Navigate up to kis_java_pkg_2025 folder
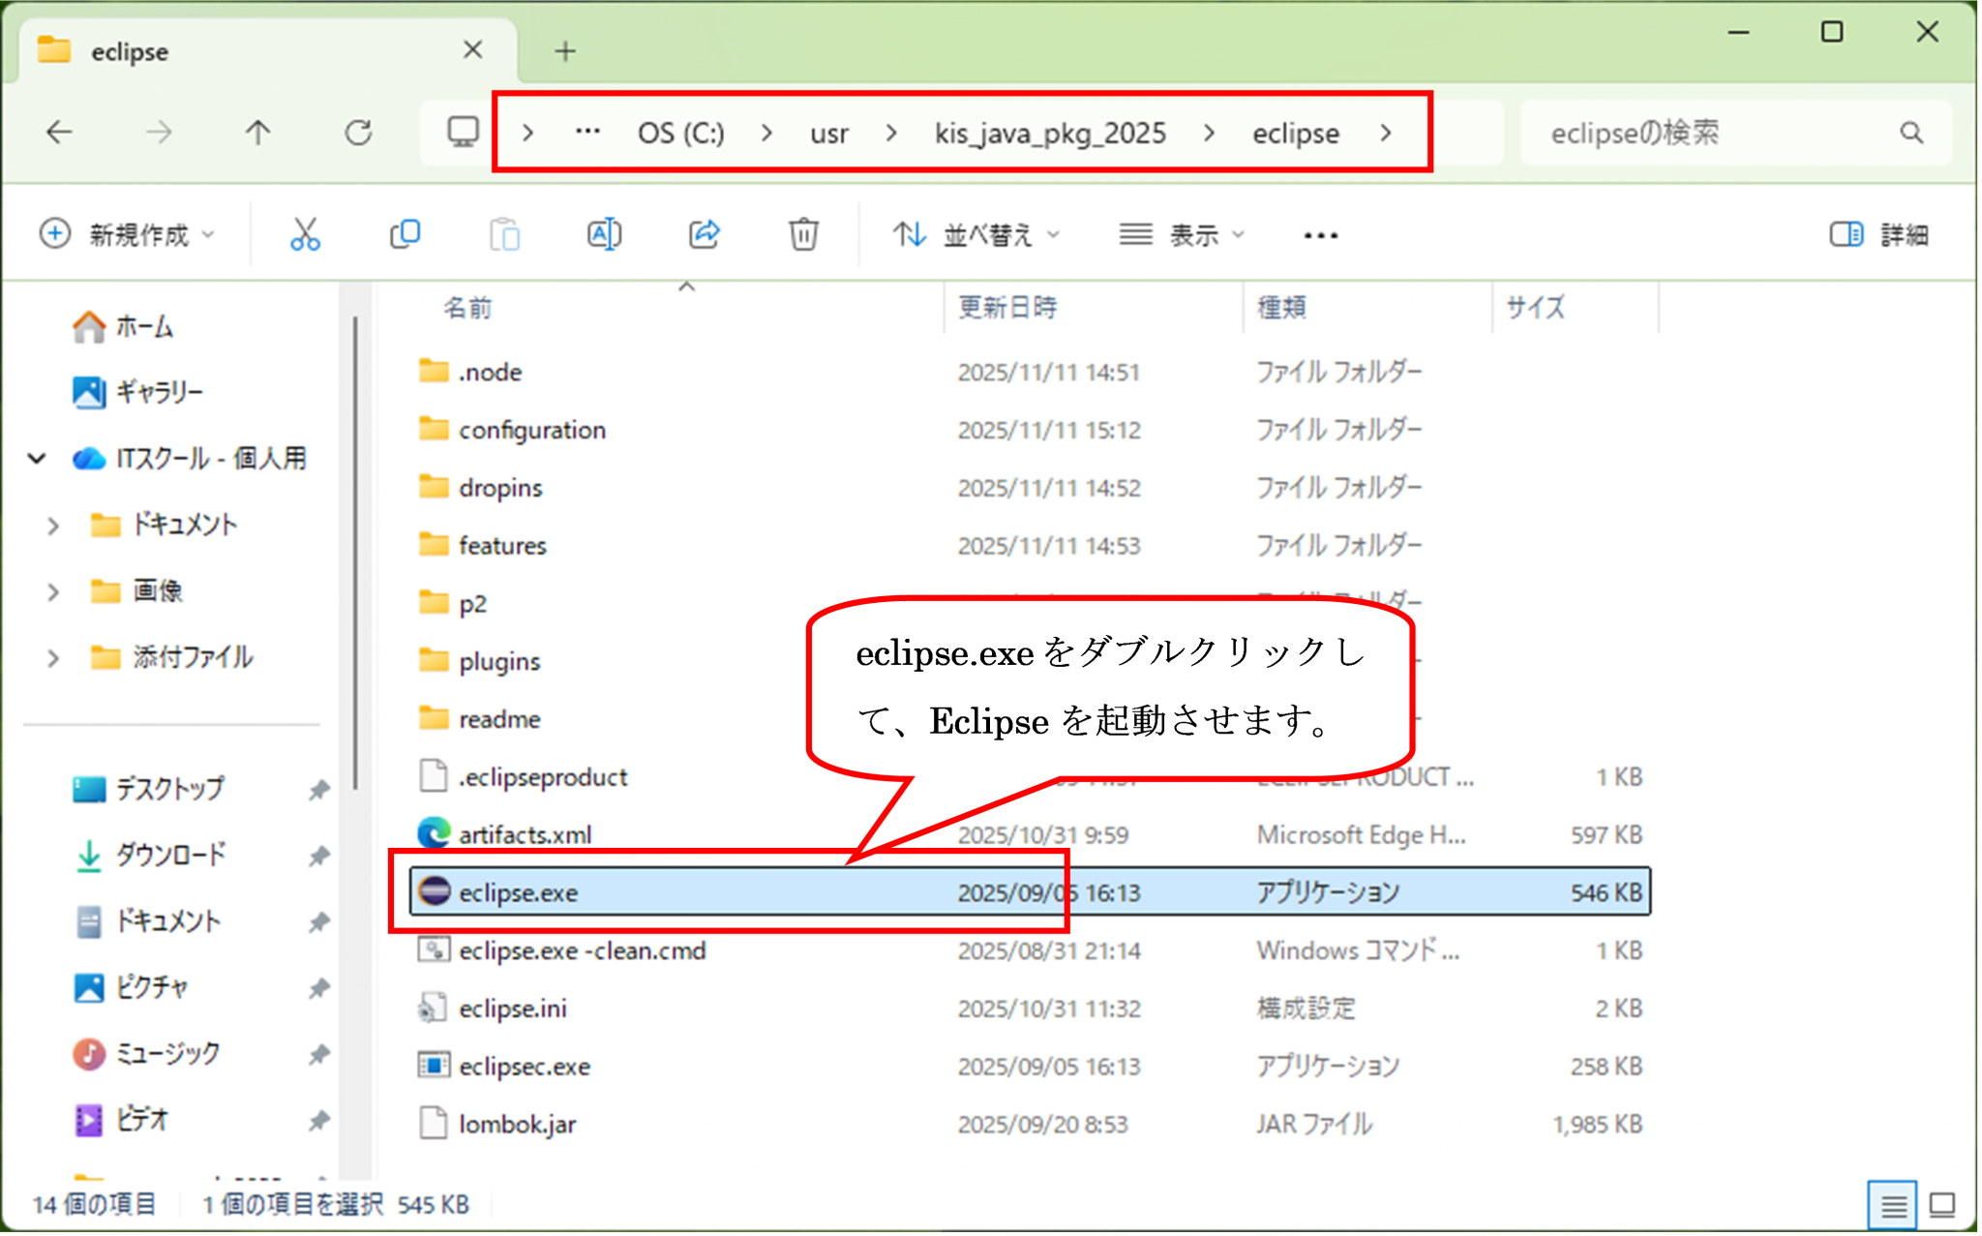The image size is (1982, 1236). [x=257, y=133]
